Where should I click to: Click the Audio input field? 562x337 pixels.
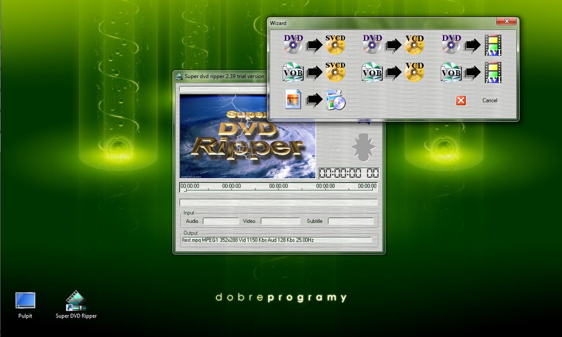[x=221, y=221]
